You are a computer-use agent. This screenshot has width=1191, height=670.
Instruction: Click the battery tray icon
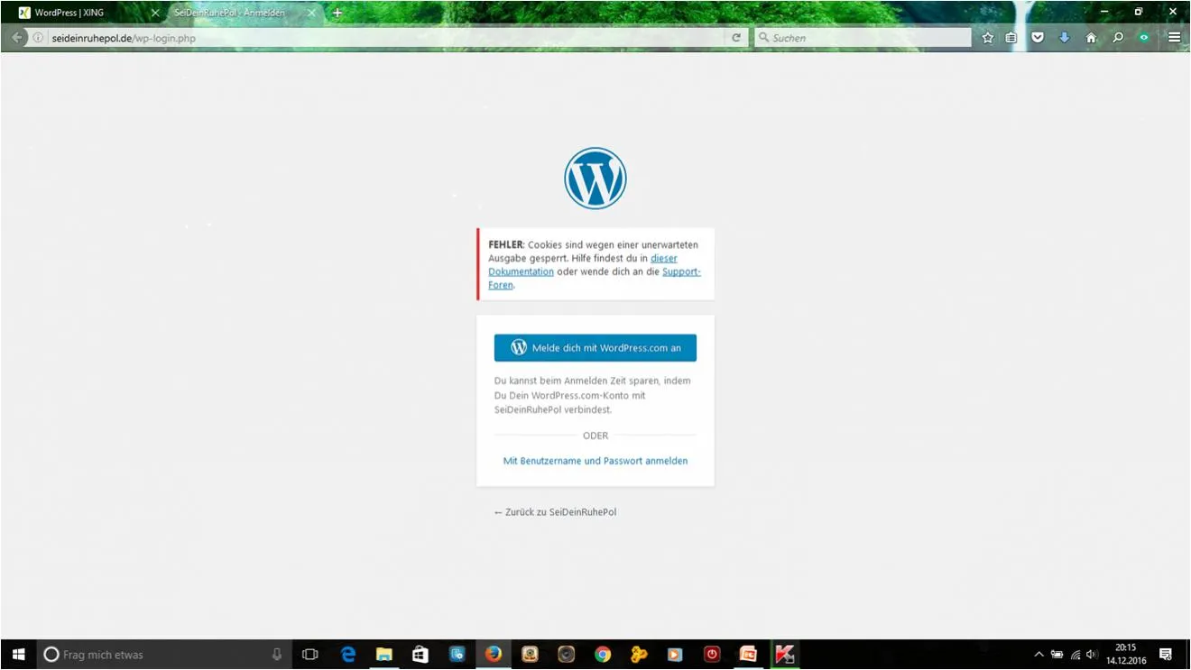(1057, 655)
